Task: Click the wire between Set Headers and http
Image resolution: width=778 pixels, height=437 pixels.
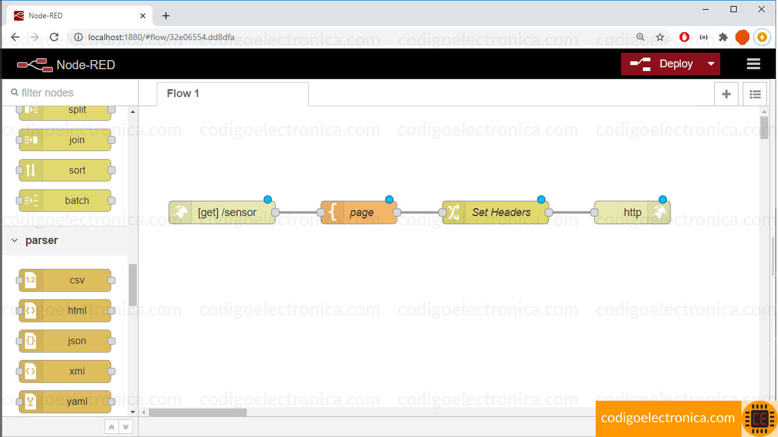Action: 571,212
